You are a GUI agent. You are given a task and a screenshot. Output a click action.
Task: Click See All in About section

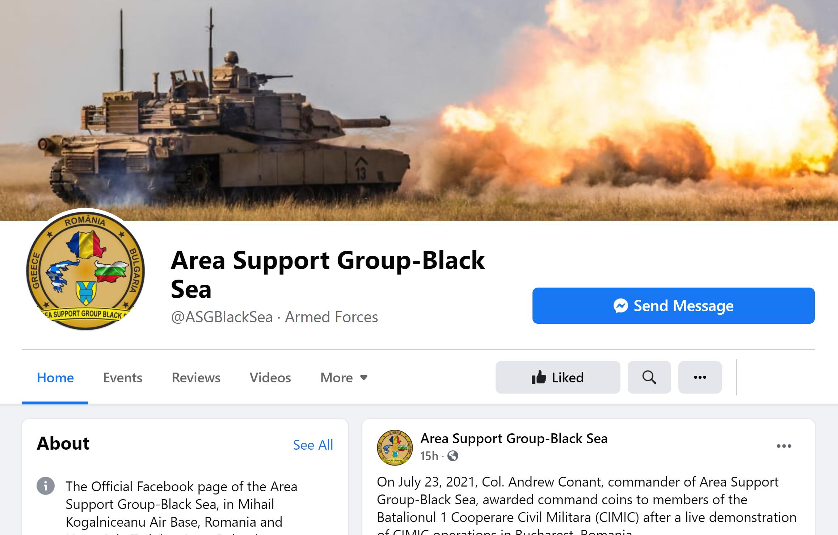(313, 445)
